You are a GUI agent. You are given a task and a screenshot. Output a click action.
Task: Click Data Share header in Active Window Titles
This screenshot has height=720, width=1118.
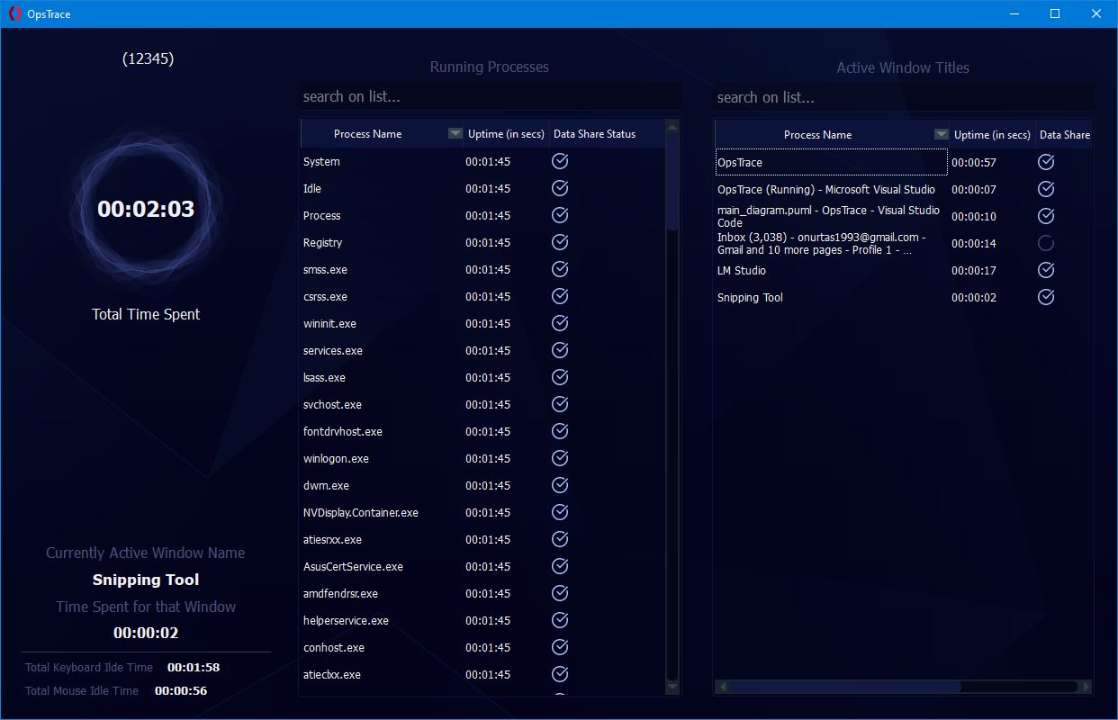coord(1064,134)
